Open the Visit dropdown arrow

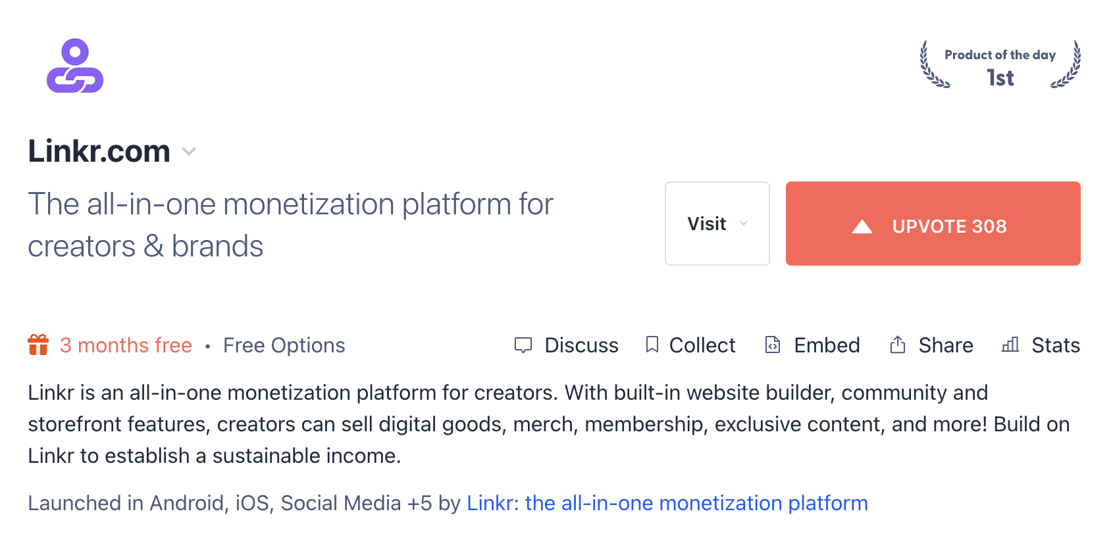[x=744, y=224]
